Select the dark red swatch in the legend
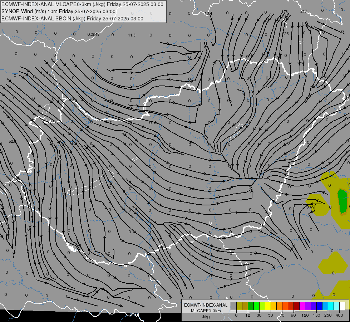The image size is (350, 322). (x=297, y=306)
